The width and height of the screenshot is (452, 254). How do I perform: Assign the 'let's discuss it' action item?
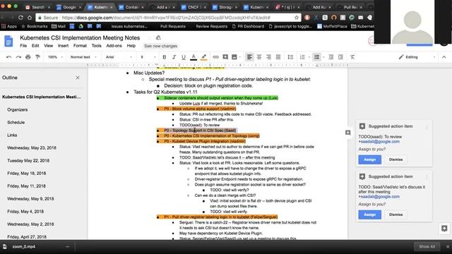pyautogui.click(x=370, y=214)
